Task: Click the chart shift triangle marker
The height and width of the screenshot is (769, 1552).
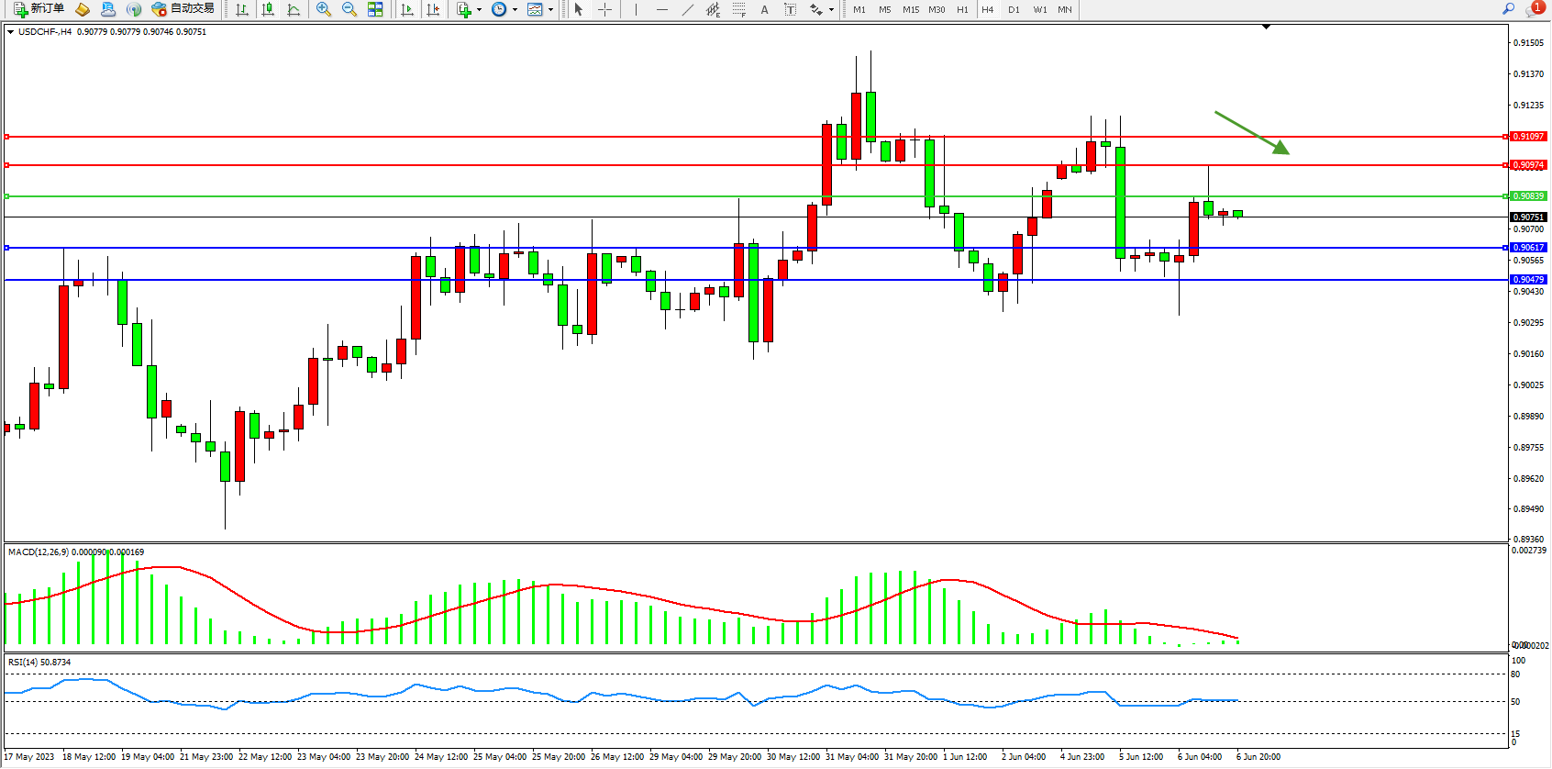Action: tap(1266, 28)
